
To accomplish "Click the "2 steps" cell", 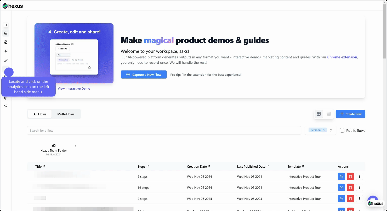I will click(x=143, y=199).
